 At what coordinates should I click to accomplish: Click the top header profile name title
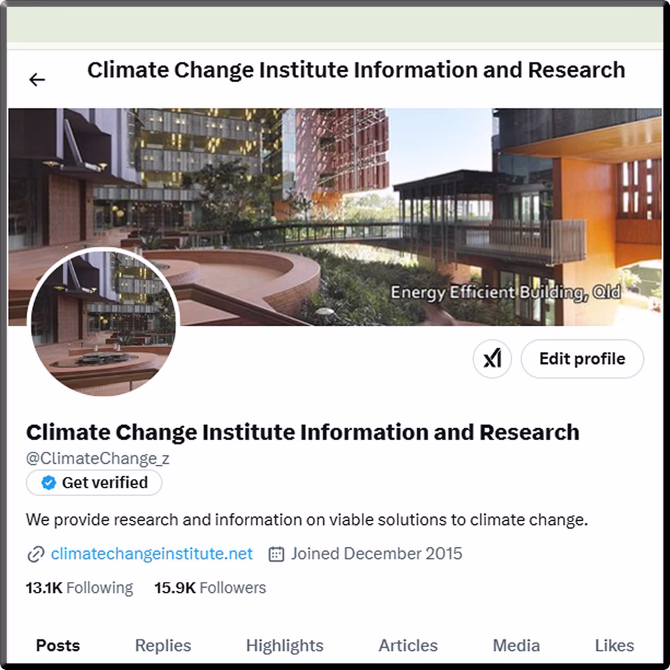pos(357,70)
